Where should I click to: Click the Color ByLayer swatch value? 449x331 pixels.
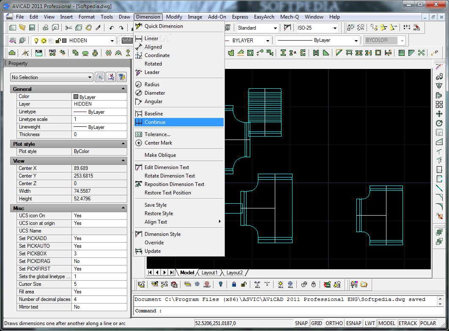[x=99, y=97]
